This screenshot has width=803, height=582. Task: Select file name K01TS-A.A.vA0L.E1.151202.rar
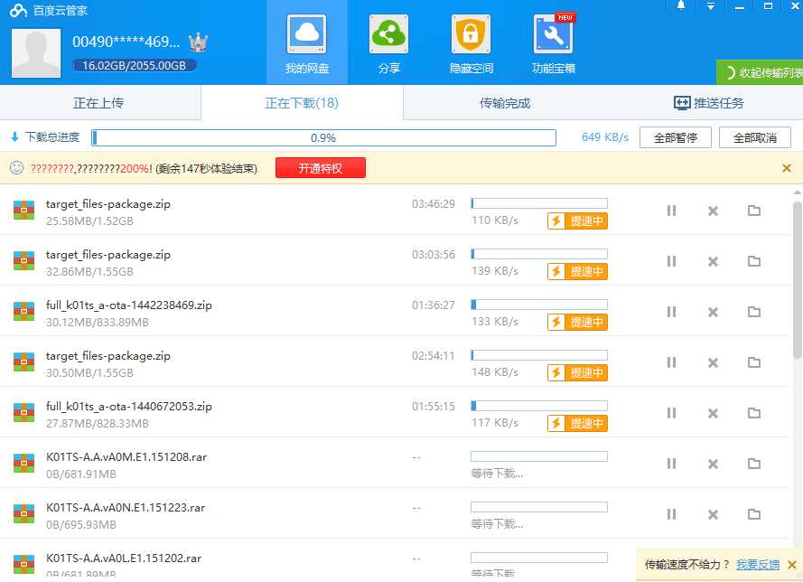coord(124,559)
